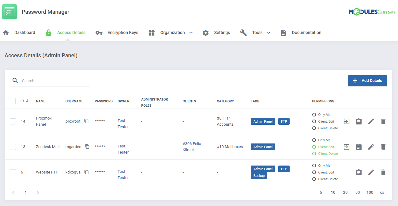Click the ModulesGarden logo
The image size is (398, 206).
click(372, 12)
